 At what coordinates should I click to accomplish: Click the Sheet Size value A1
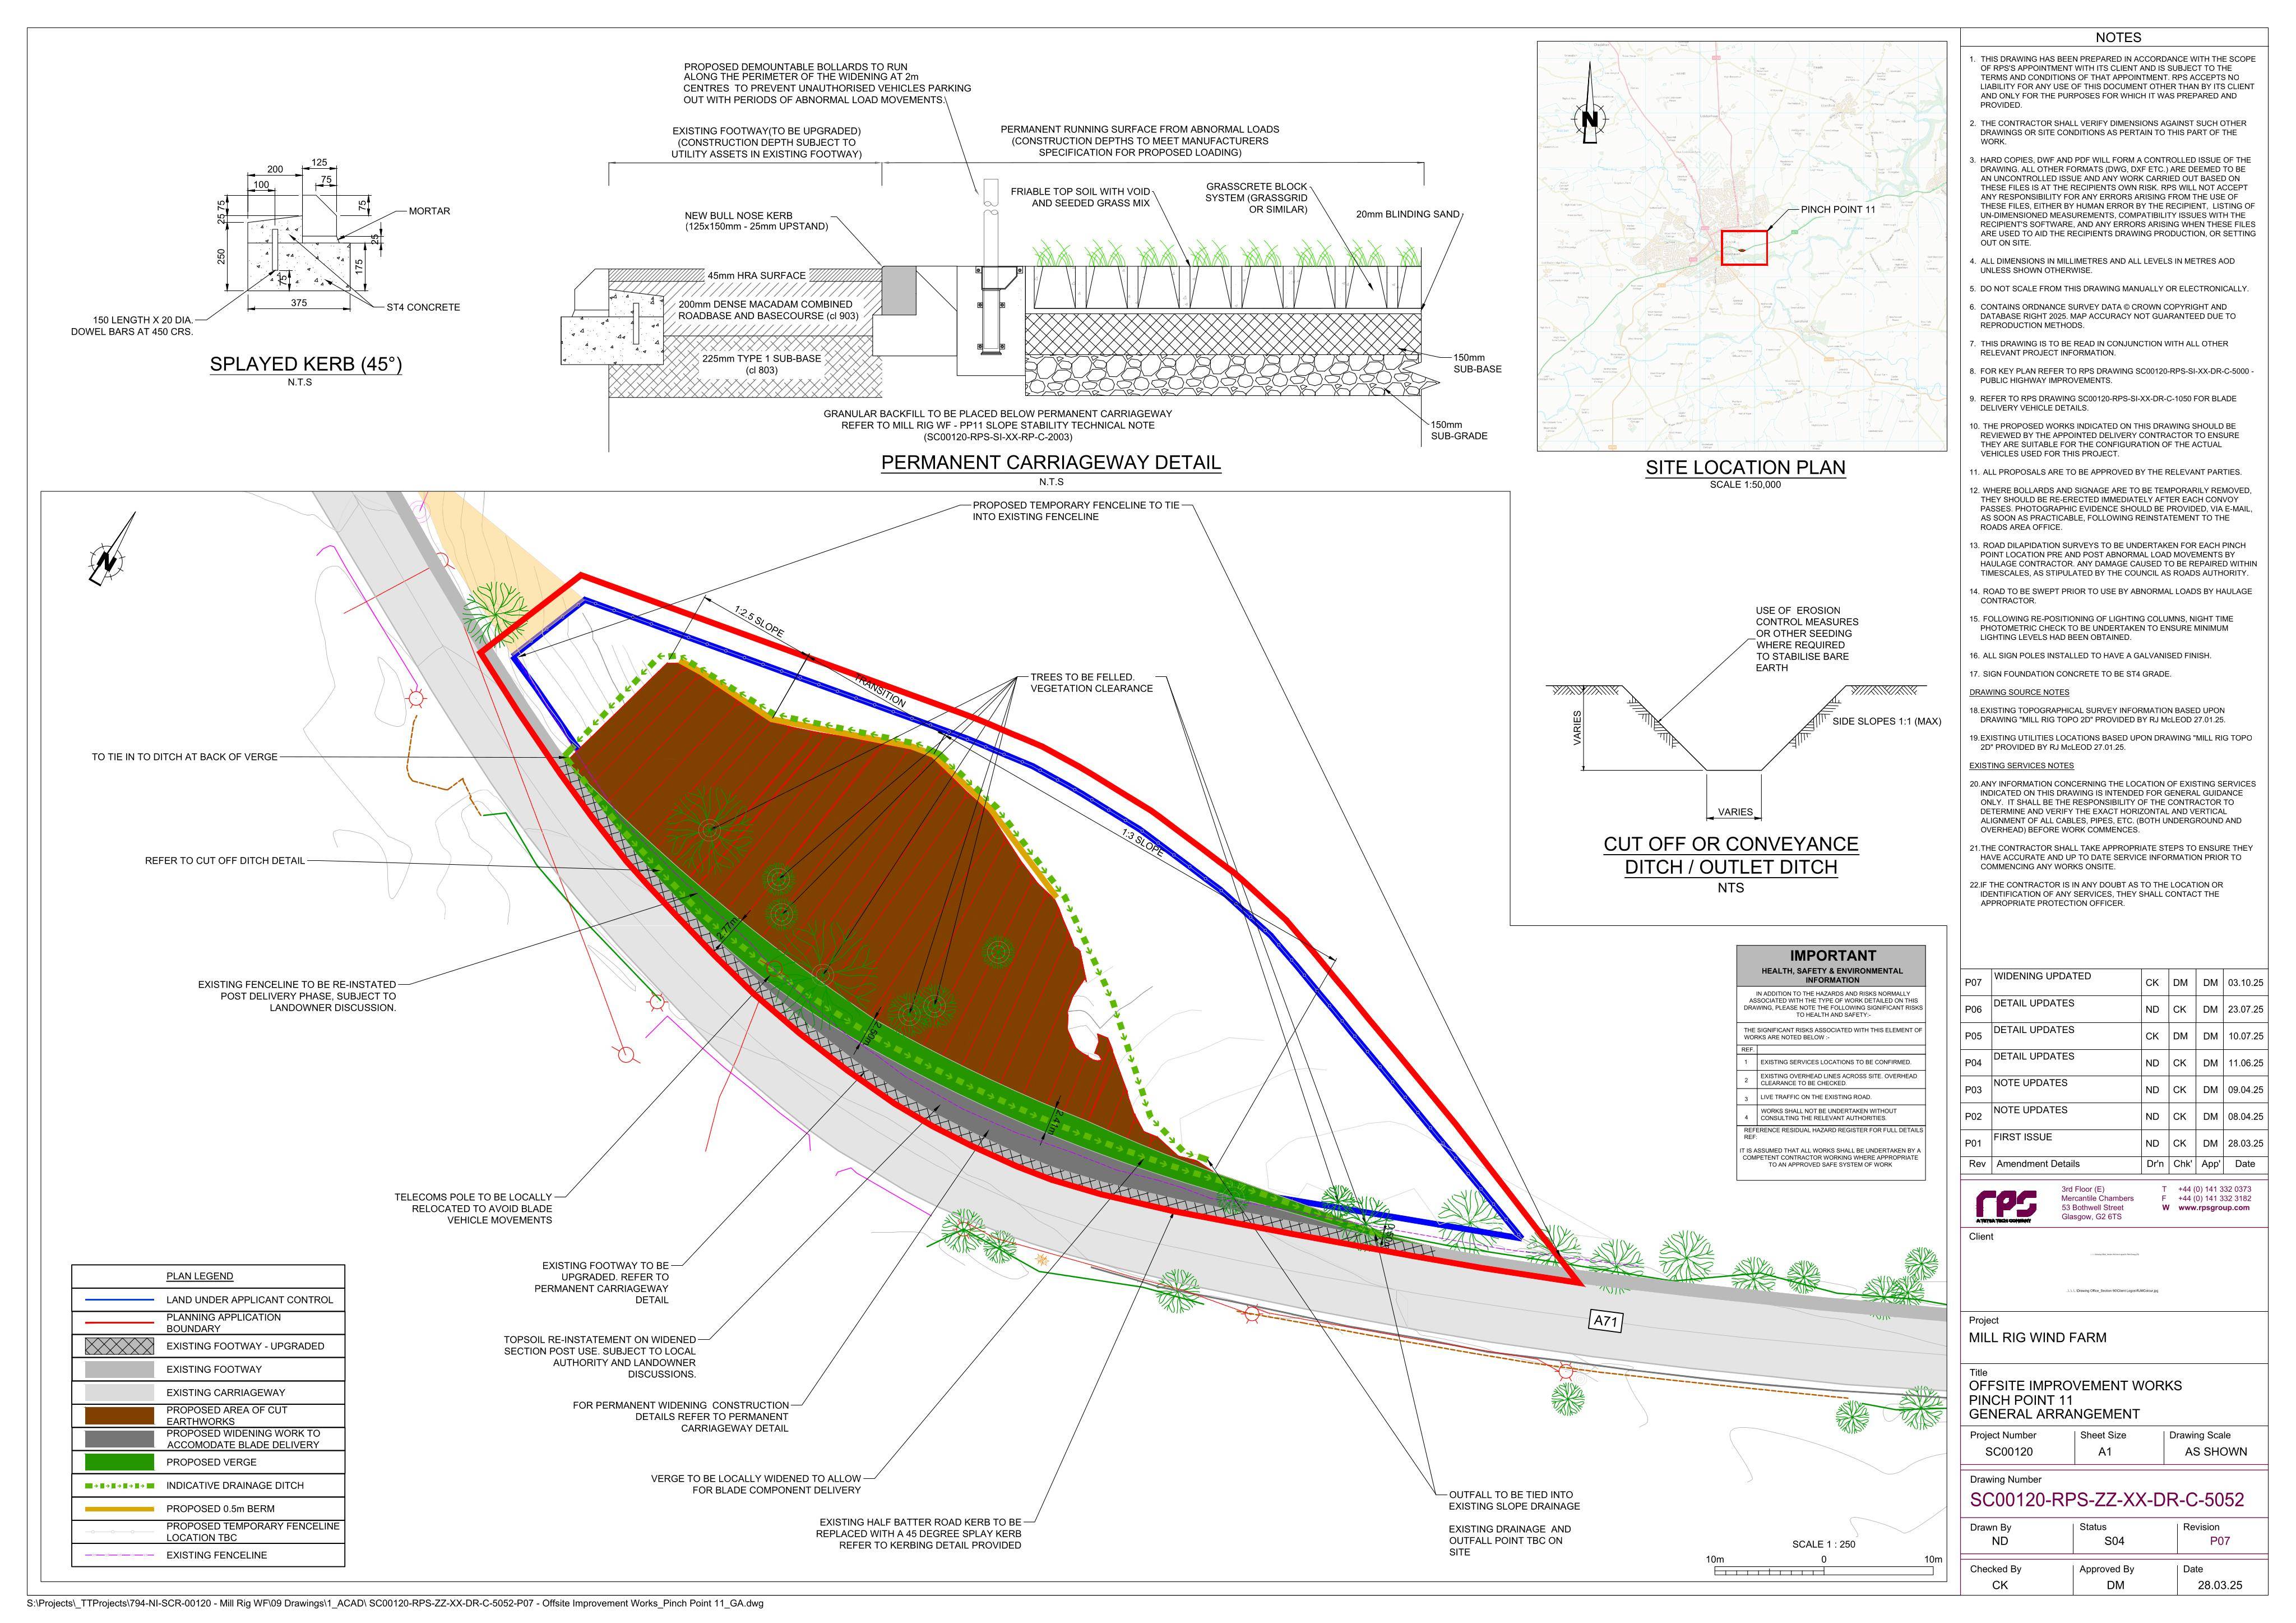[2104, 1451]
